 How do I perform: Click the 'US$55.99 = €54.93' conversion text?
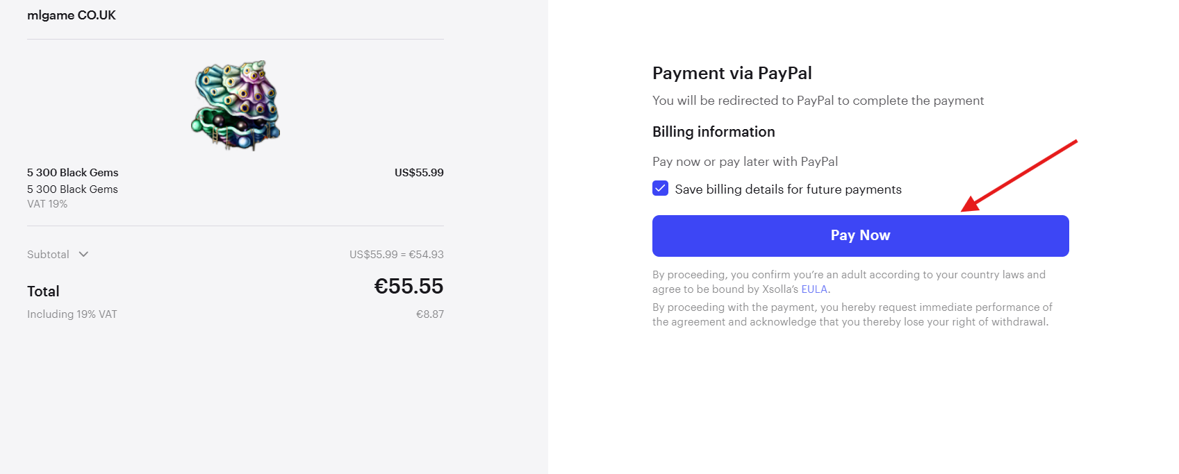(396, 255)
